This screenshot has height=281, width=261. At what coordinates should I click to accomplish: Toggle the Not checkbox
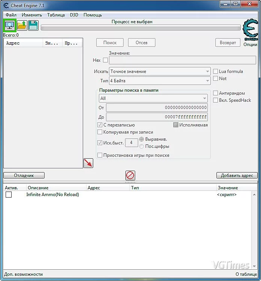click(x=215, y=79)
